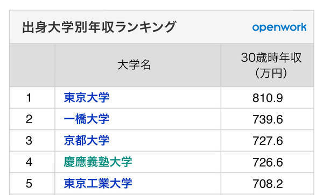Click the 出身大学別年収ランキング title
Screen dimensions: 323x195
point(99,27)
